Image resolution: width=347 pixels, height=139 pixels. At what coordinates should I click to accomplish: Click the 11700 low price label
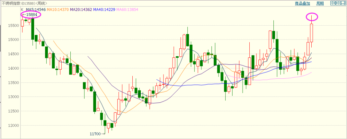(95, 134)
